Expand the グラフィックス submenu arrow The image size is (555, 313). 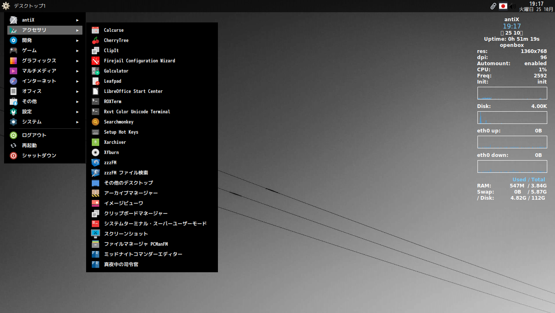coord(78,61)
